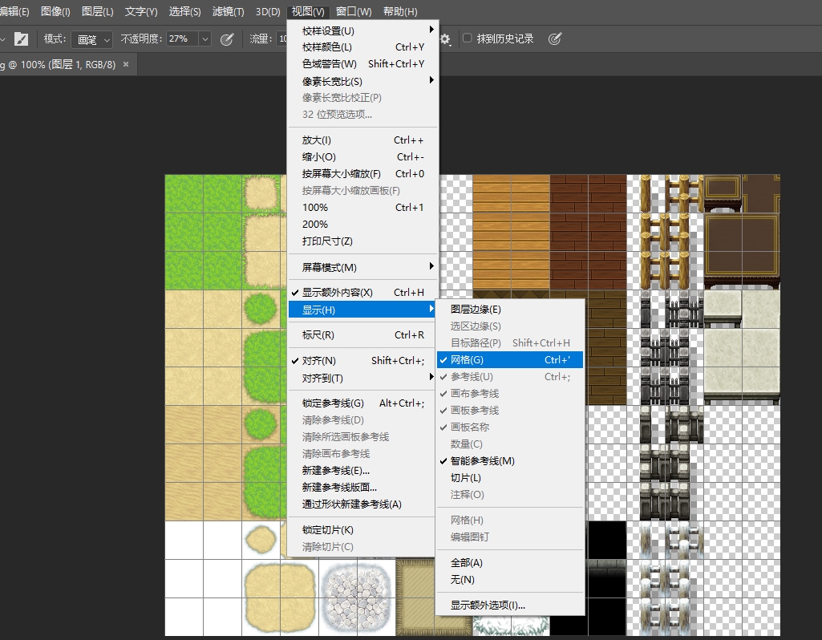Set the view to 200%
The image size is (822, 640).
(362, 225)
